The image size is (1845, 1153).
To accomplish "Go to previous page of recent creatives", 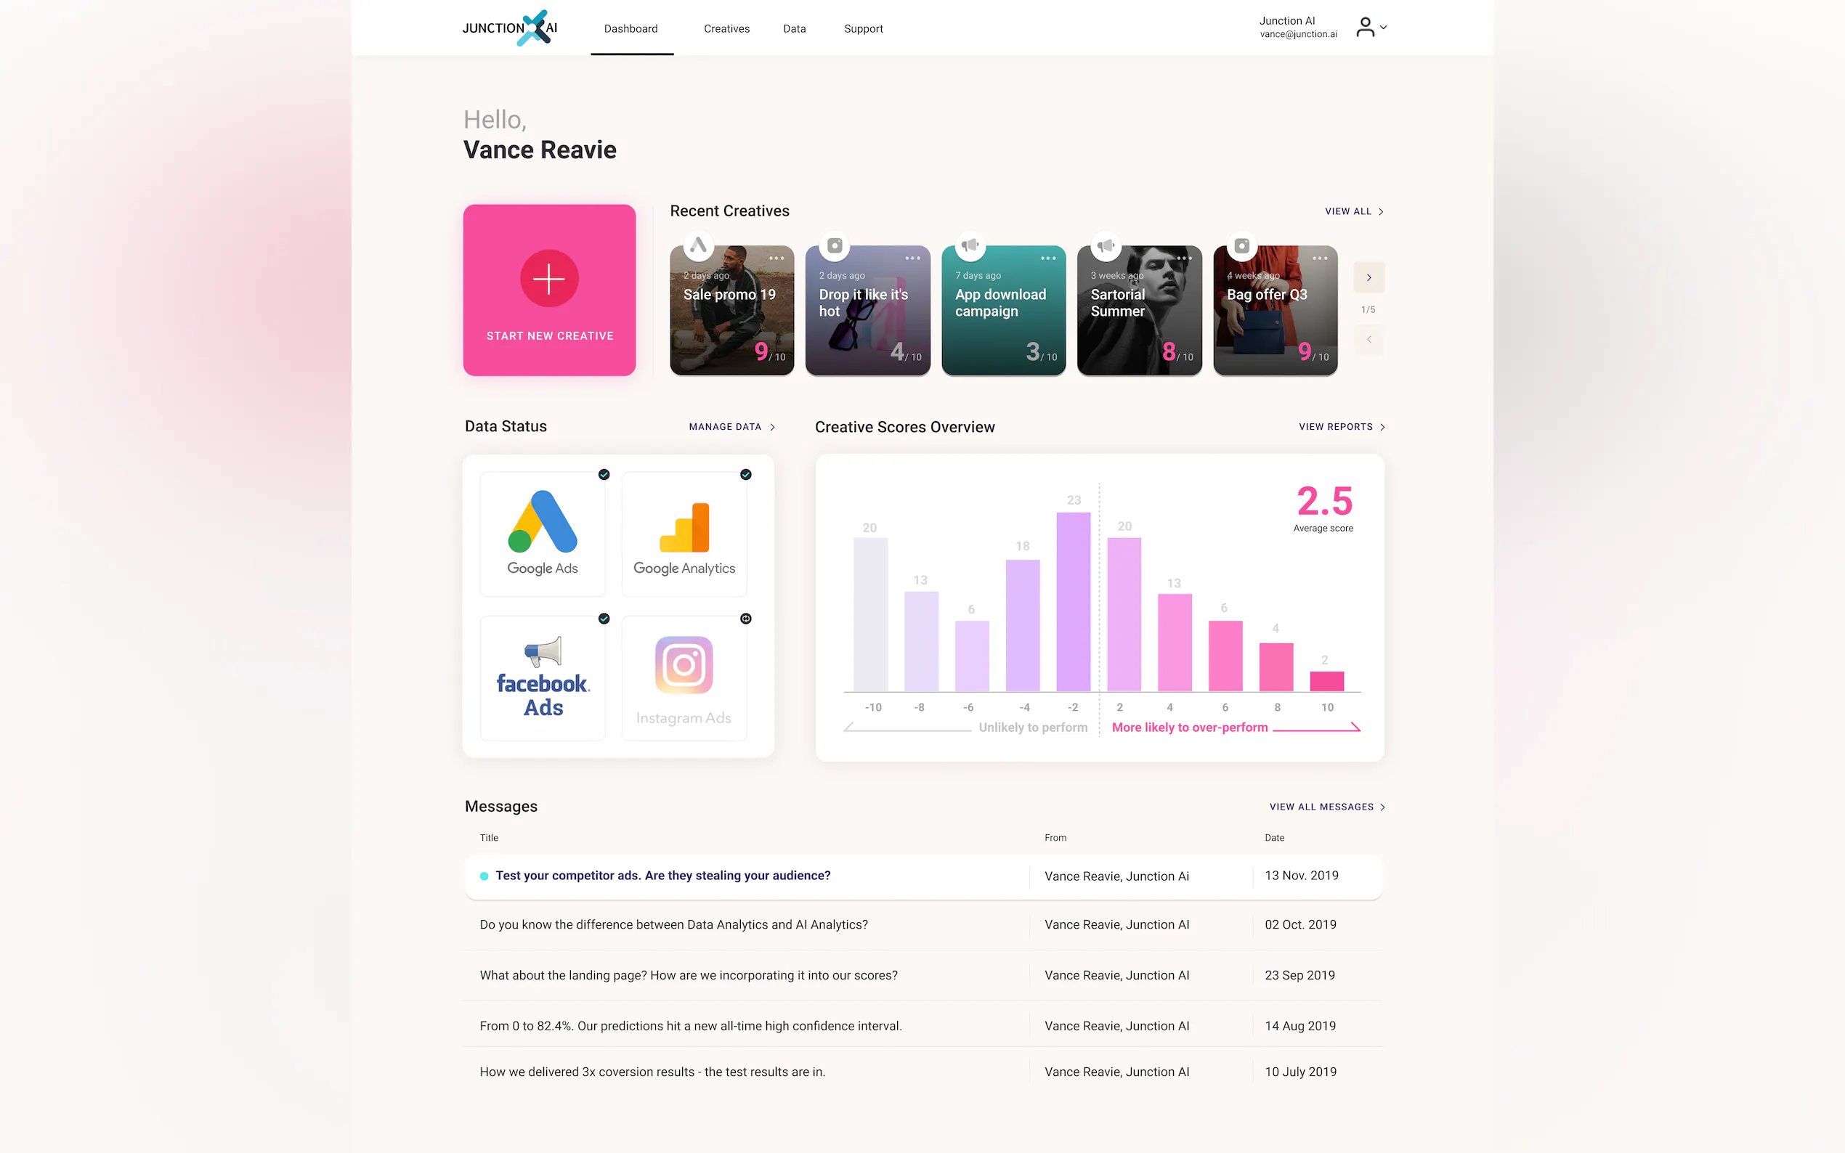I will (x=1368, y=339).
